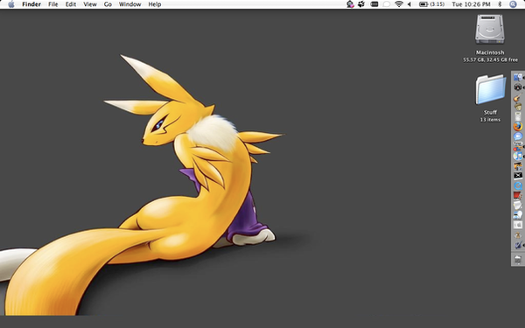525x328 pixels.
Task: Open the View menu
Action: [90, 4]
